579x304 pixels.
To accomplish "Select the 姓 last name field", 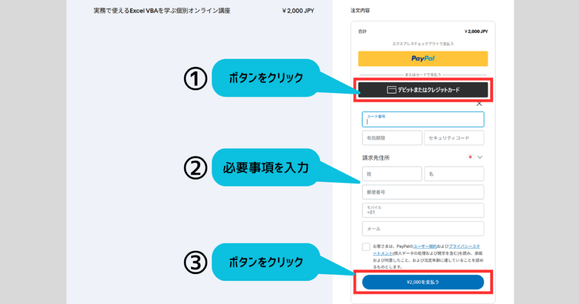I will click(x=392, y=174).
